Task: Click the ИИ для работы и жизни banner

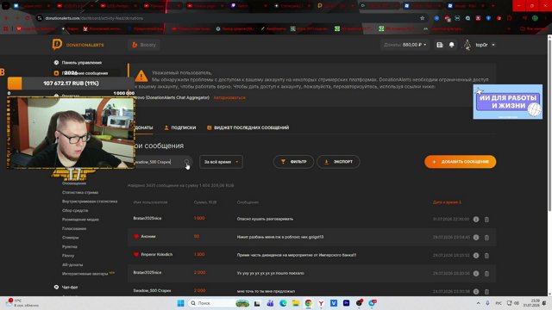Action: pyautogui.click(x=508, y=102)
